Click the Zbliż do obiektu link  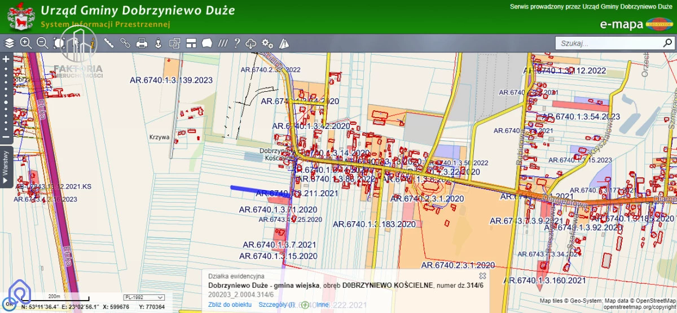pos(230,305)
